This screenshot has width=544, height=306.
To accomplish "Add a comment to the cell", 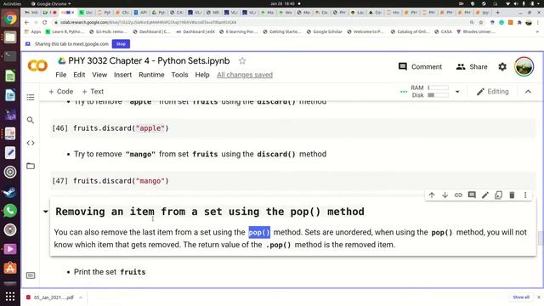I will (x=472, y=195).
